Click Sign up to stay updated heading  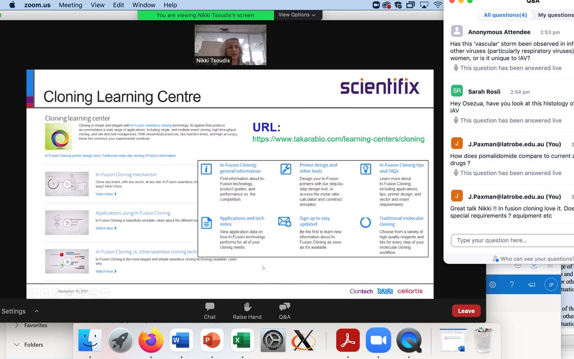tap(315, 221)
